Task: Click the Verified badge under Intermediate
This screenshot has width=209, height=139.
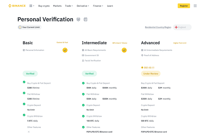Action: pos(89,74)
